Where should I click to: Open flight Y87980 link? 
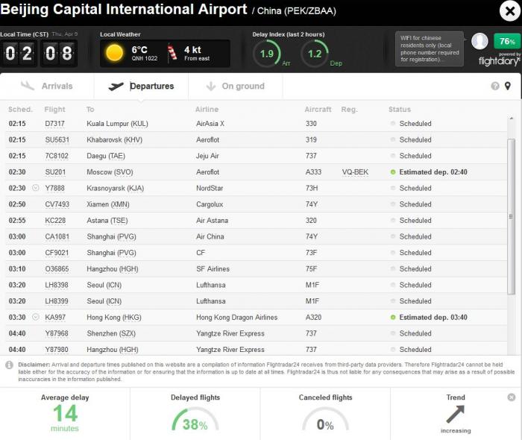(57, 350)
